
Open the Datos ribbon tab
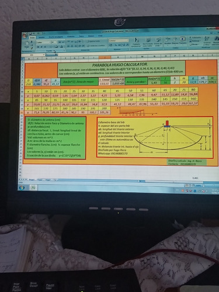[81, 36]
